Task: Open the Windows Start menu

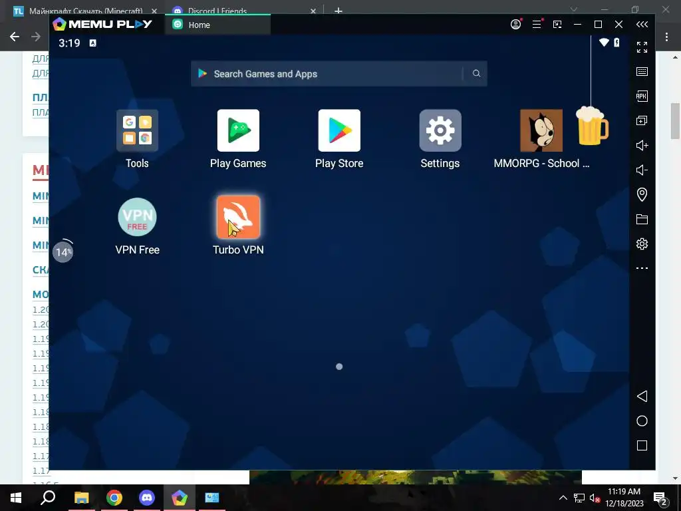Action: [16, 498]
